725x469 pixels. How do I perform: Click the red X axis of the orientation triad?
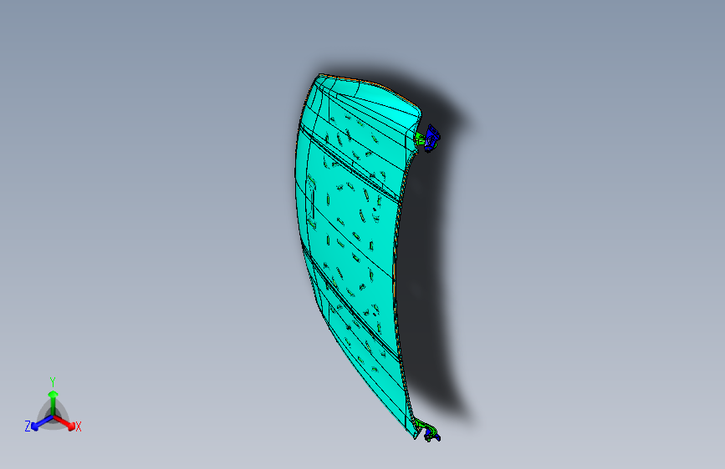click(x=64, y=422)
